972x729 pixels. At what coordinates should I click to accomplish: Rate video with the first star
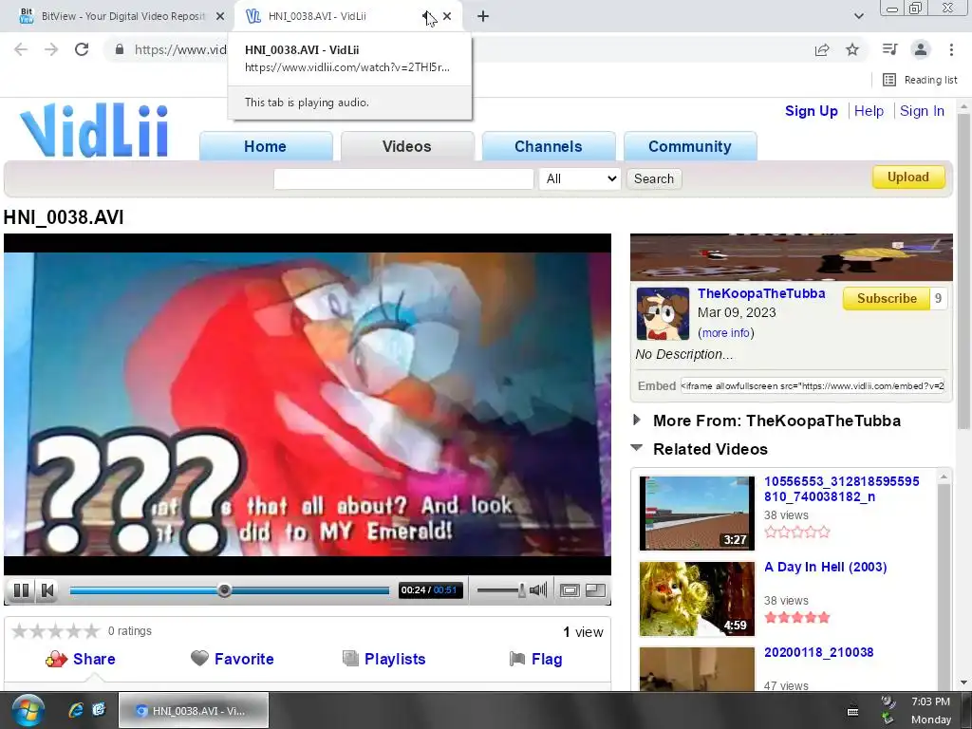point(20,631)
